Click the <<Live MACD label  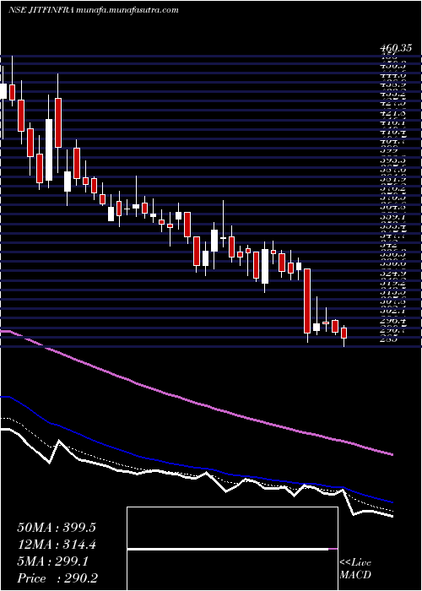[355, 569]
